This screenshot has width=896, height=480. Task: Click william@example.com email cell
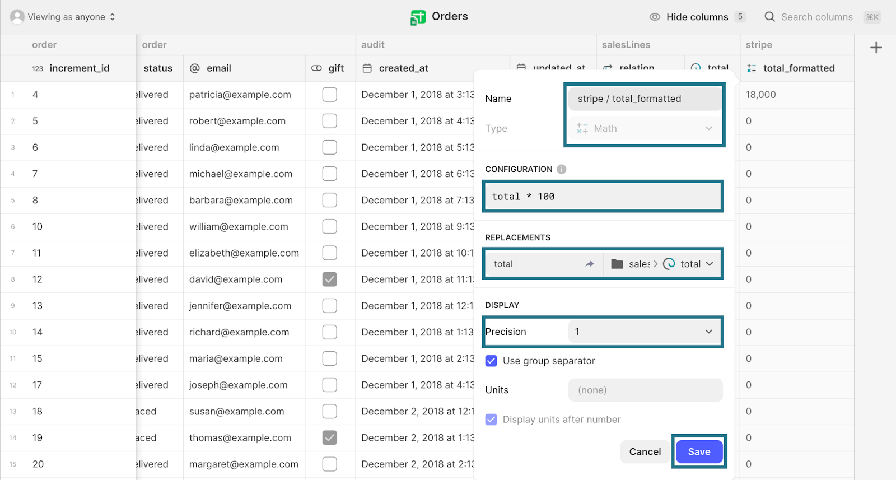244,226
